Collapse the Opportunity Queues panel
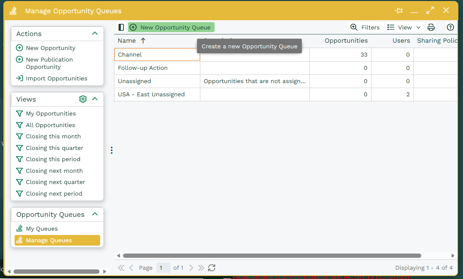Viewport: 463px width, 279px height. pos(95,214)
